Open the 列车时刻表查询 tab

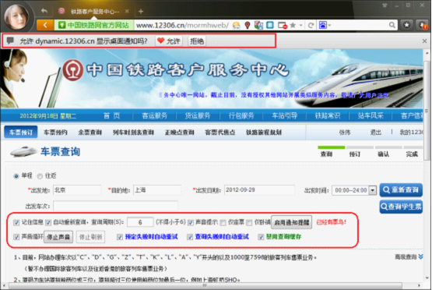[x=133, y=133]
